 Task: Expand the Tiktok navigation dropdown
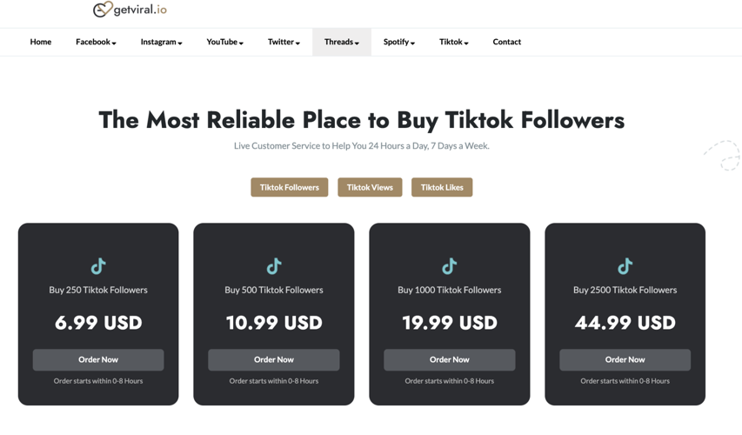[x=454, y=42]
